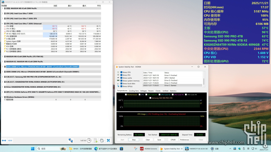Uncheck Stress CPU checkbox
The width and height of the screenshot is (271, 152).
[121, 72]
